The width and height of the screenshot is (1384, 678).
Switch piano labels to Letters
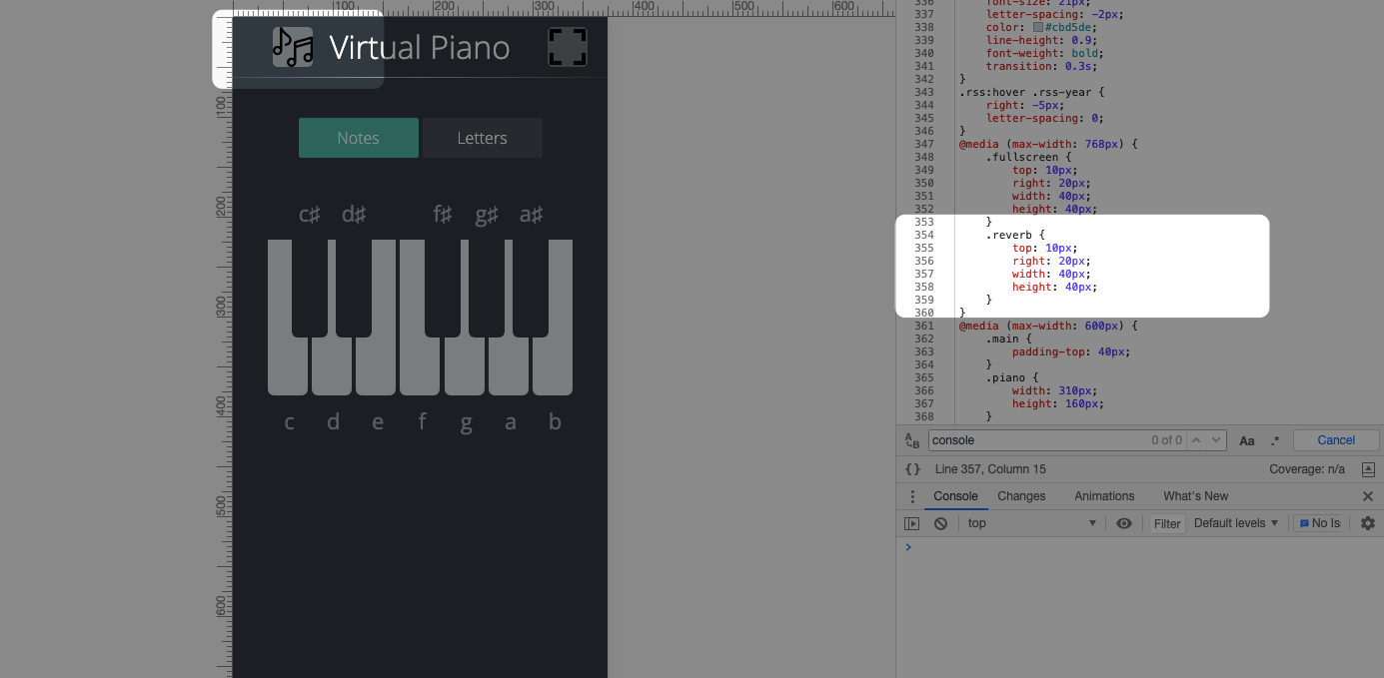click(x=482, y=138)
